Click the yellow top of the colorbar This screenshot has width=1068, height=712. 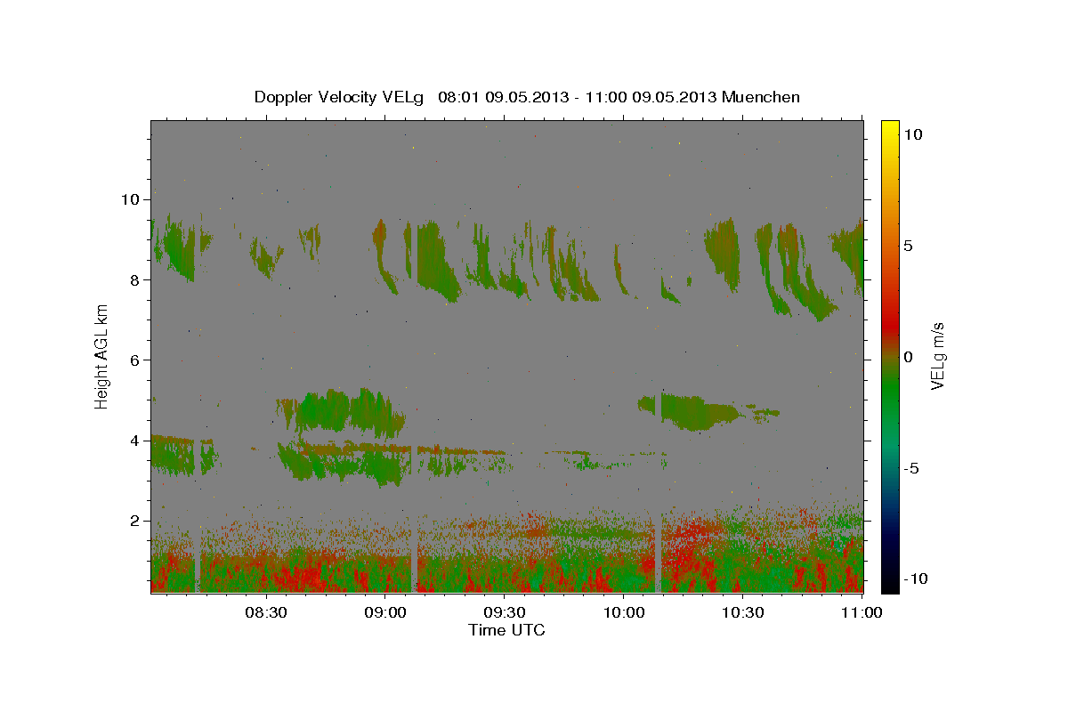pos(889,129)
